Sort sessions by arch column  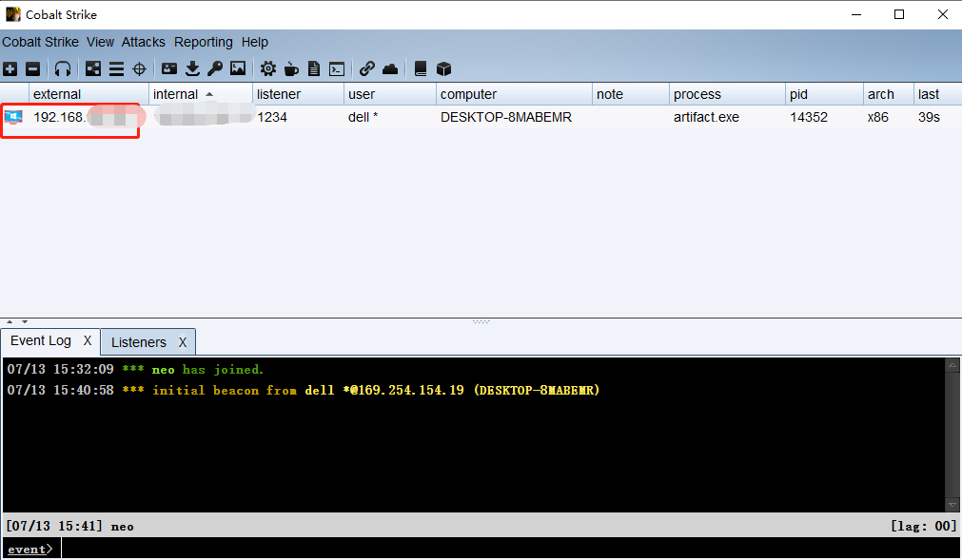889,94
